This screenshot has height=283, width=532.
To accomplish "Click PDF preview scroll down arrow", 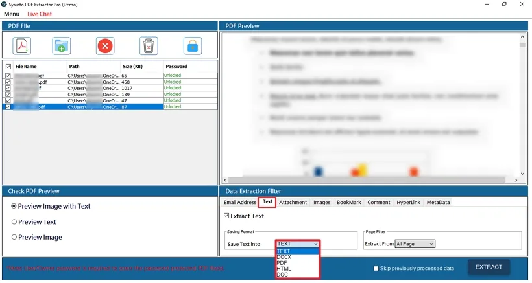I will pos(522,174).
